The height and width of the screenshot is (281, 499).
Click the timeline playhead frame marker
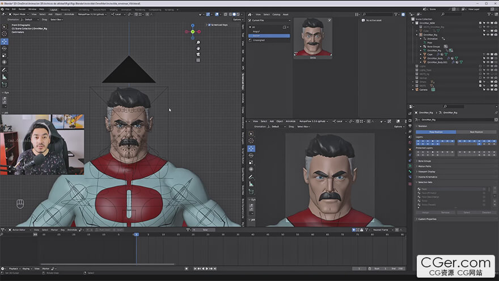(x=136, y=234)
